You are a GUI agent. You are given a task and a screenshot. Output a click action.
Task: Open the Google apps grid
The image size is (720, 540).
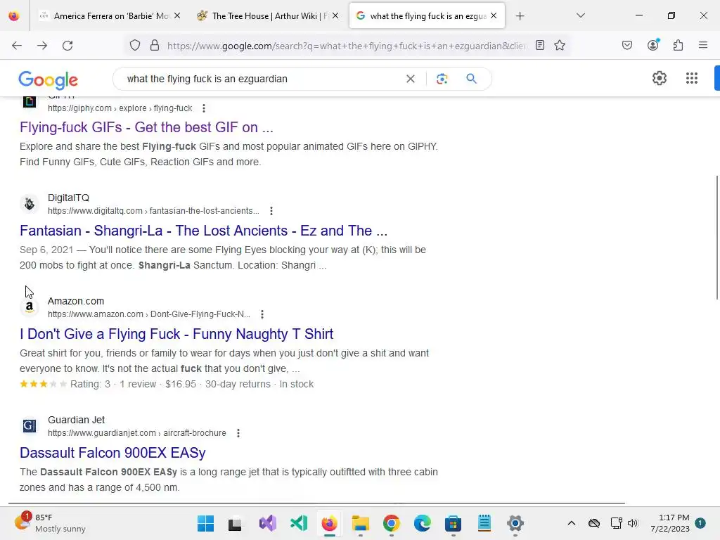692,79
